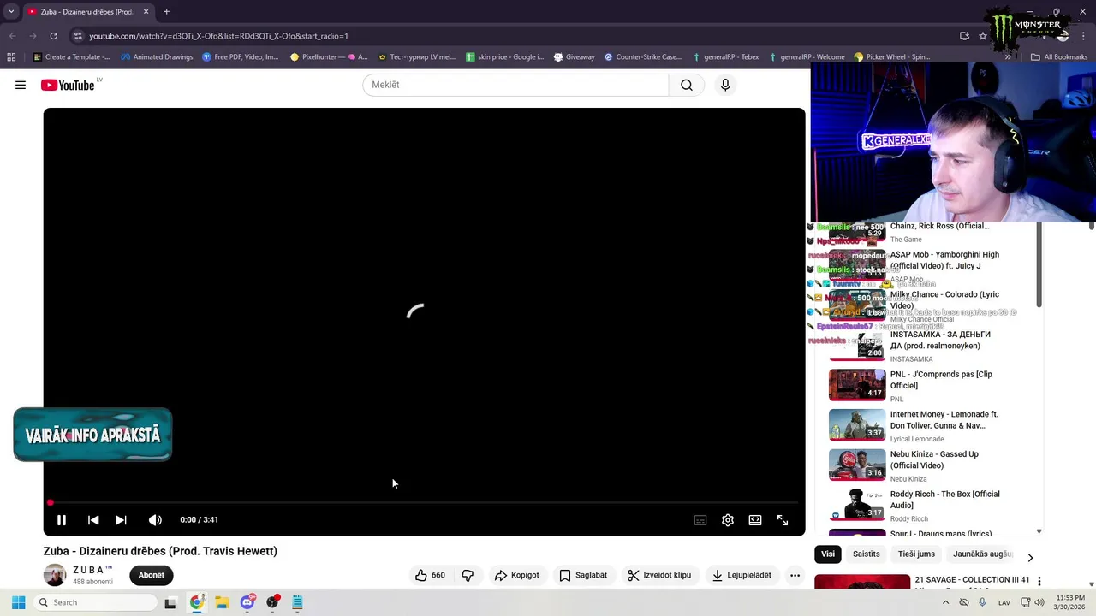Viewport: 1096px width, 616px height.
Task: Open the Chrome three-dot menu
Action: coord(1084,36)
